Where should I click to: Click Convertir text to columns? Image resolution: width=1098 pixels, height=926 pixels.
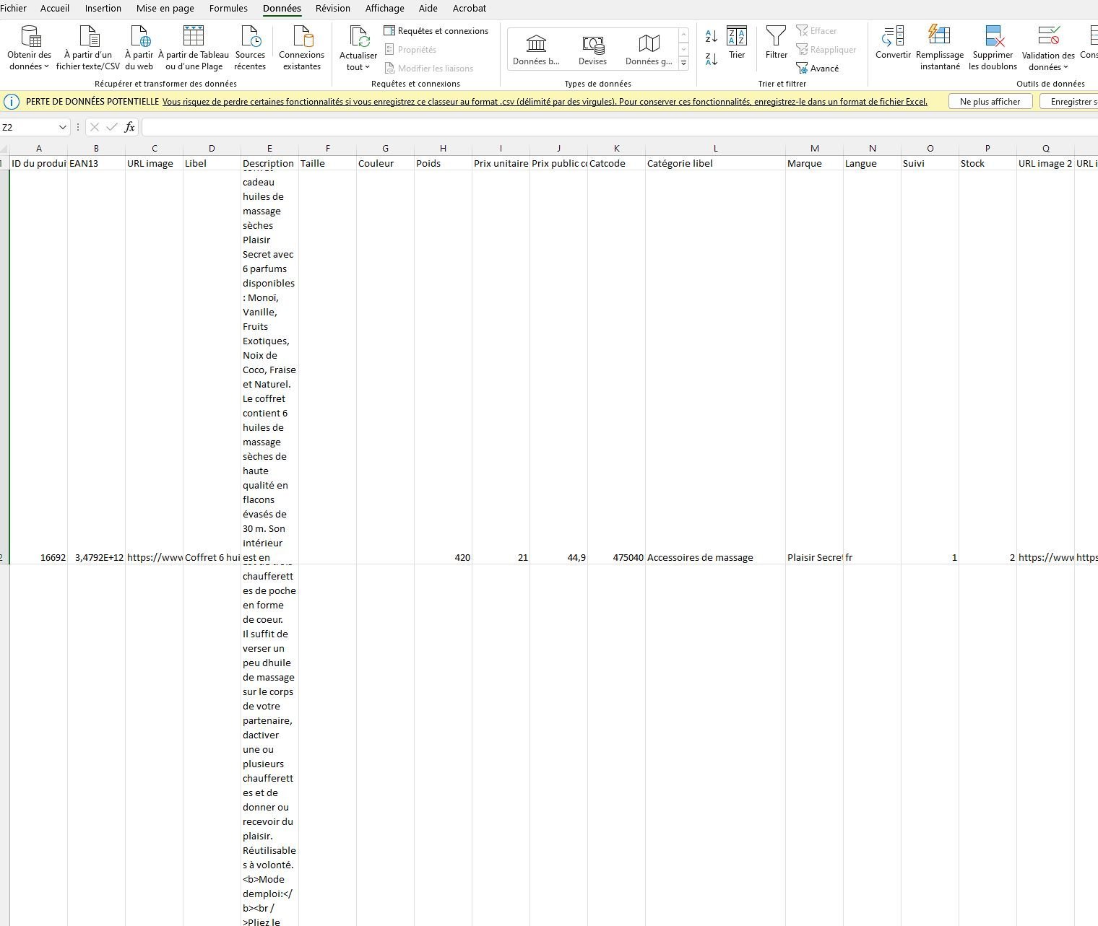pos(893,43)
